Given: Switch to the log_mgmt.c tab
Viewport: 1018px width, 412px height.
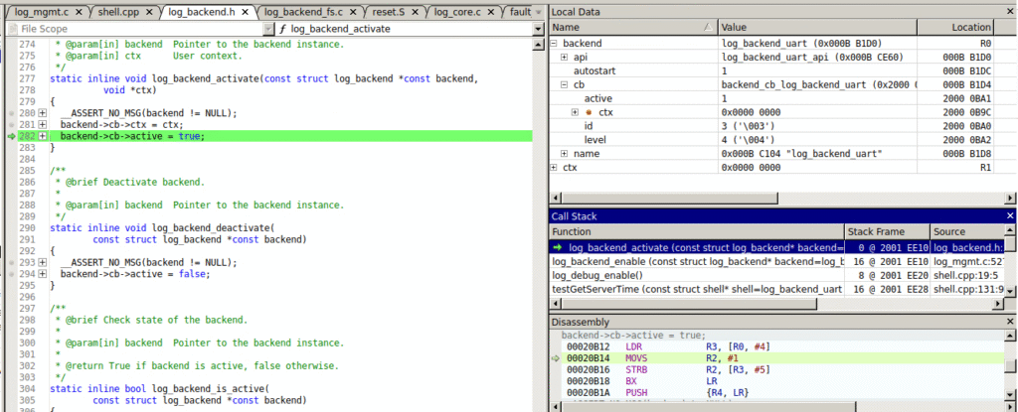Looking at the screenshot, I should [x=42, y=12].
